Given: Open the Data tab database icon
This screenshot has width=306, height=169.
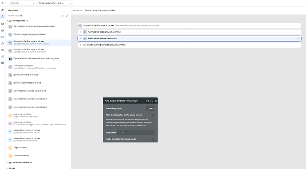Looking at the screenshot, I should (3, 31).
